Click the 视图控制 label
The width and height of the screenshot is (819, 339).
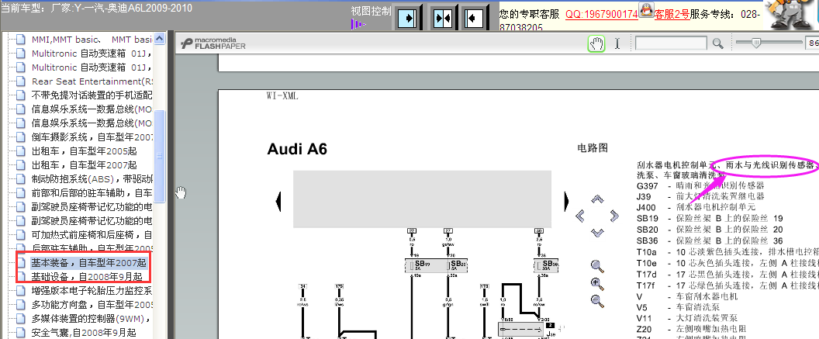coord(370,12)
